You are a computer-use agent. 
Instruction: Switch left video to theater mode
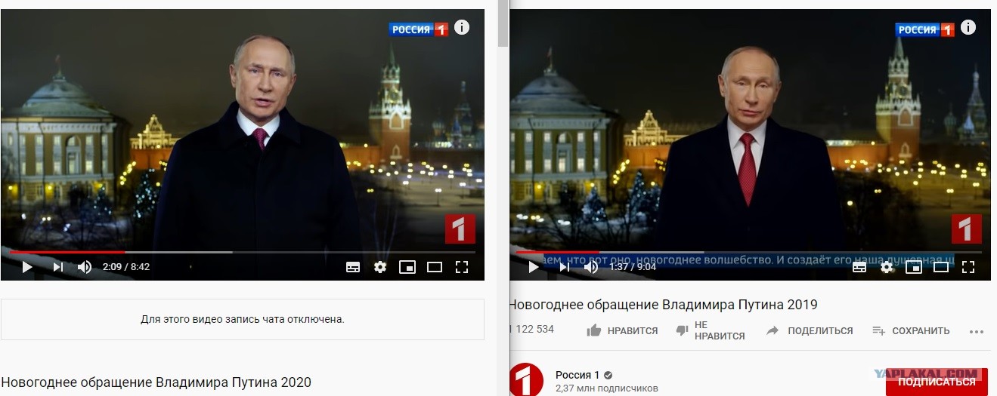click(435, 267)
